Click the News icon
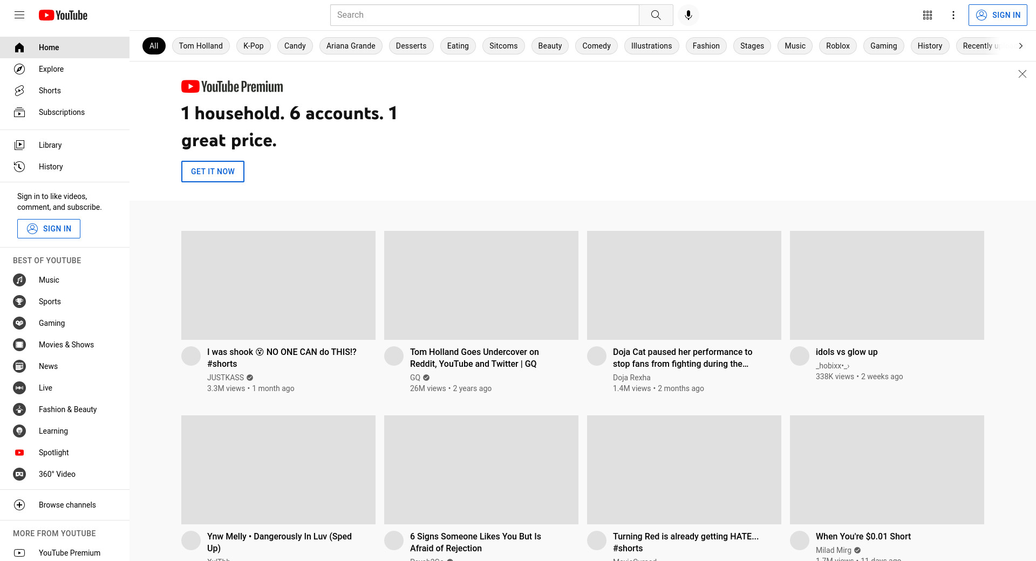 (x=19, y=366)
